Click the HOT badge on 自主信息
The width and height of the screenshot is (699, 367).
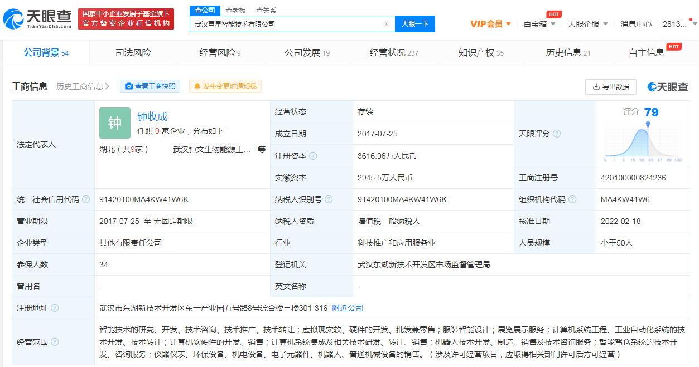click(674, 47)
